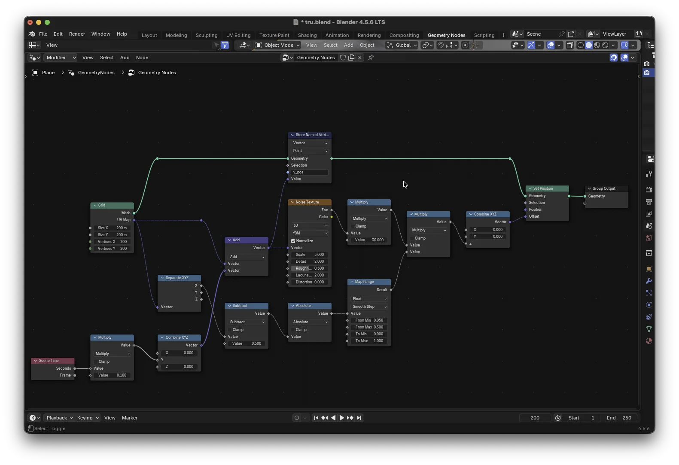Open the Modifiers wrench tab in properties
Viewport: 679px width, 465px height.
(x=649, y=281)
